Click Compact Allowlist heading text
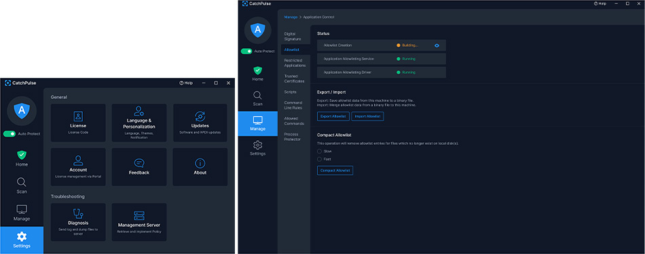This screenshot has height=254, width=645. pyautogui.click(x=333, y=135)
